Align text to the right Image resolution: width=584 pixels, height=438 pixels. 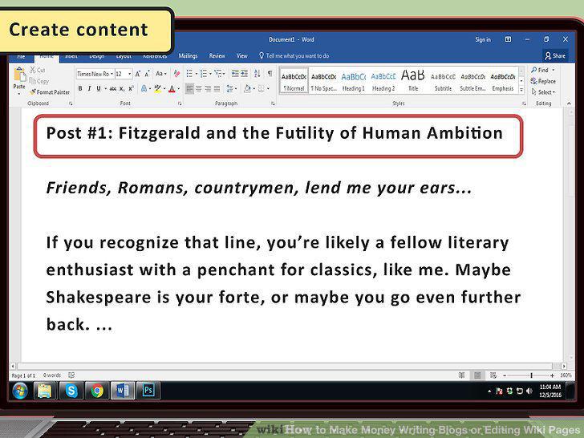208,88
